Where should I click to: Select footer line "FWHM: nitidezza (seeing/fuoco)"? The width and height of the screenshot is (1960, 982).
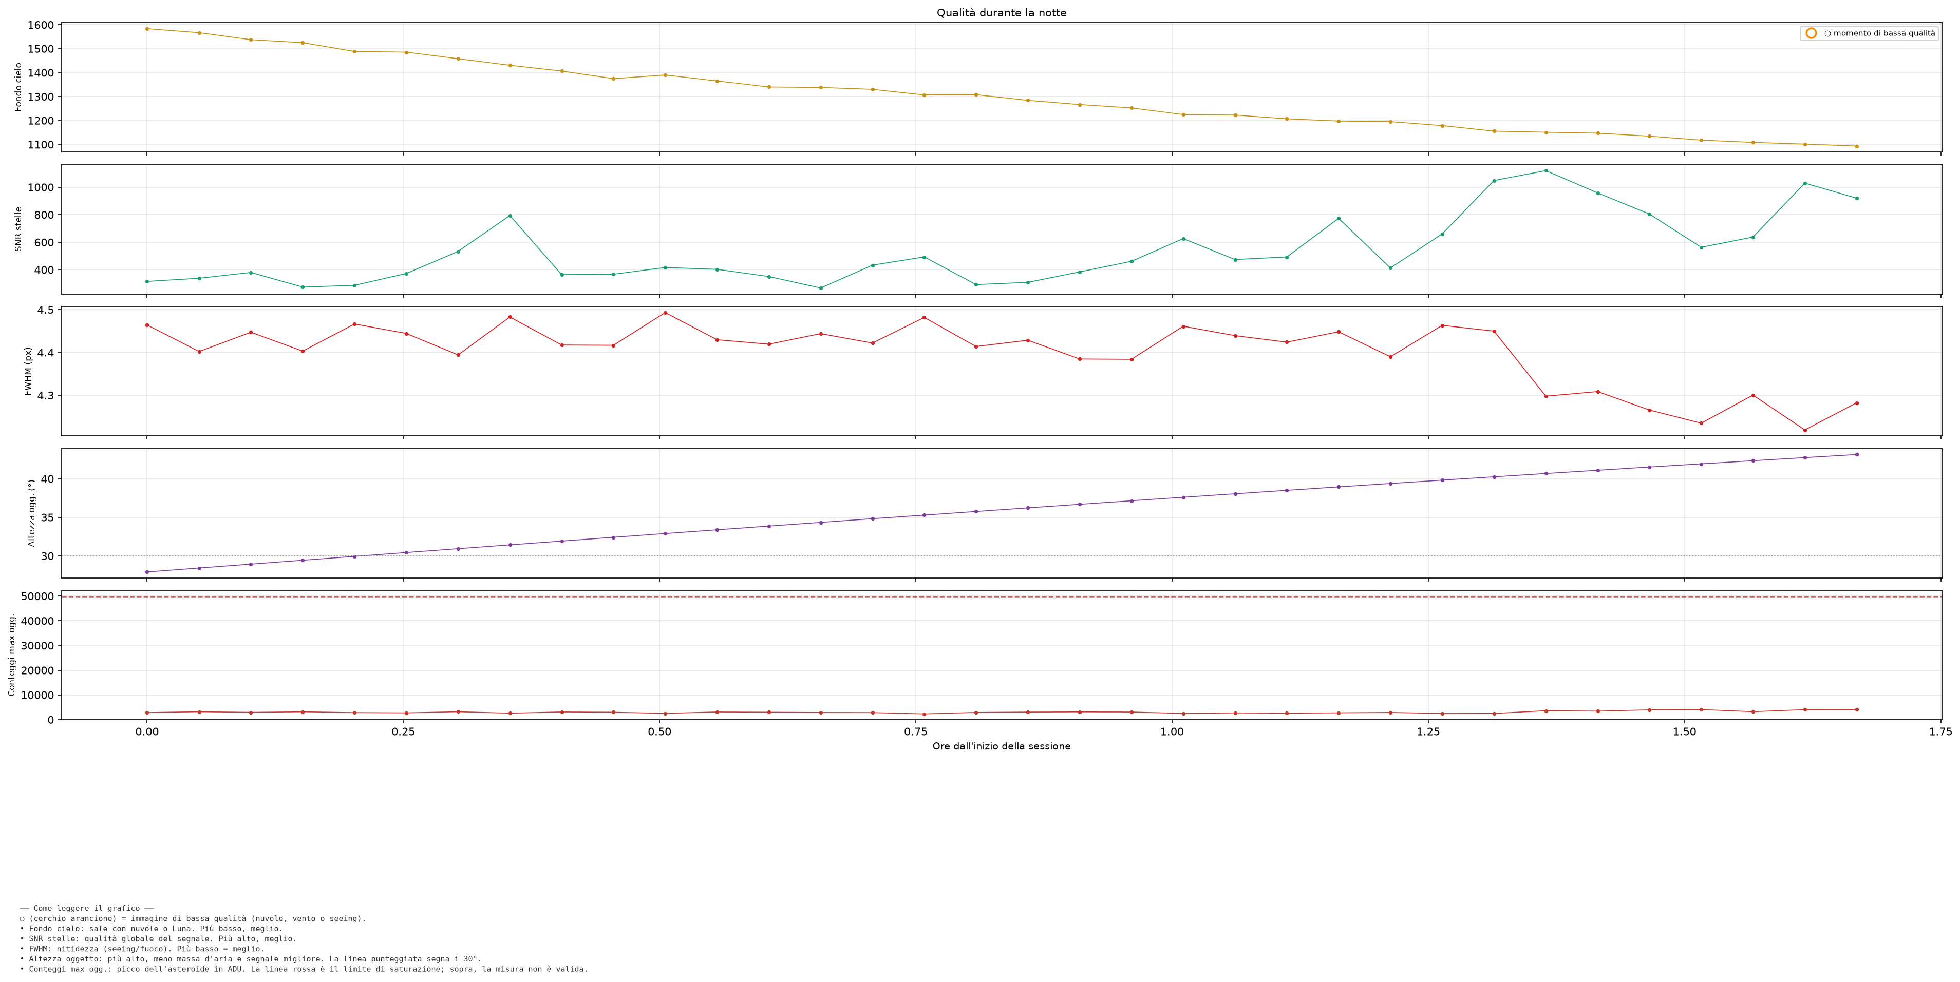(x=142, y=949)
